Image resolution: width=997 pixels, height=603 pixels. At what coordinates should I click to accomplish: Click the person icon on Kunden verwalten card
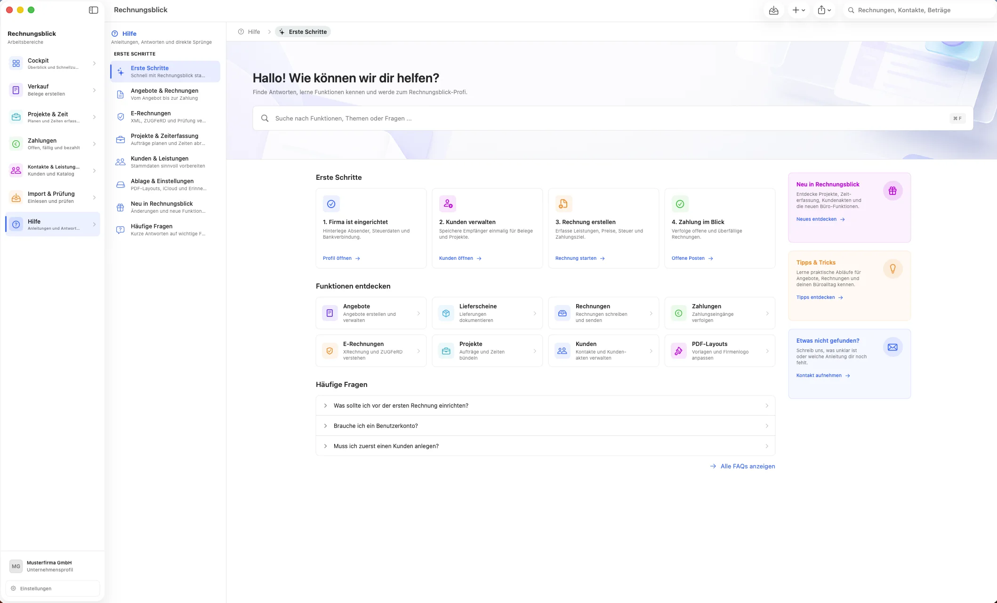[x=448, y=204]
